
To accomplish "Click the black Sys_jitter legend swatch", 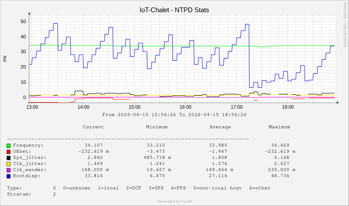I will click(8, 158).
